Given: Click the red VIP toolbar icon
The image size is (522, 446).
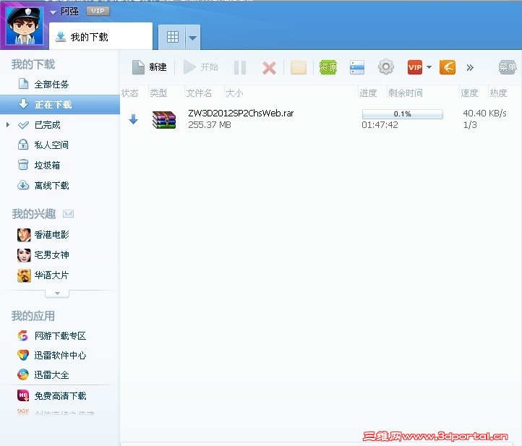Looking at the screenshot, I should pos(415,67).
